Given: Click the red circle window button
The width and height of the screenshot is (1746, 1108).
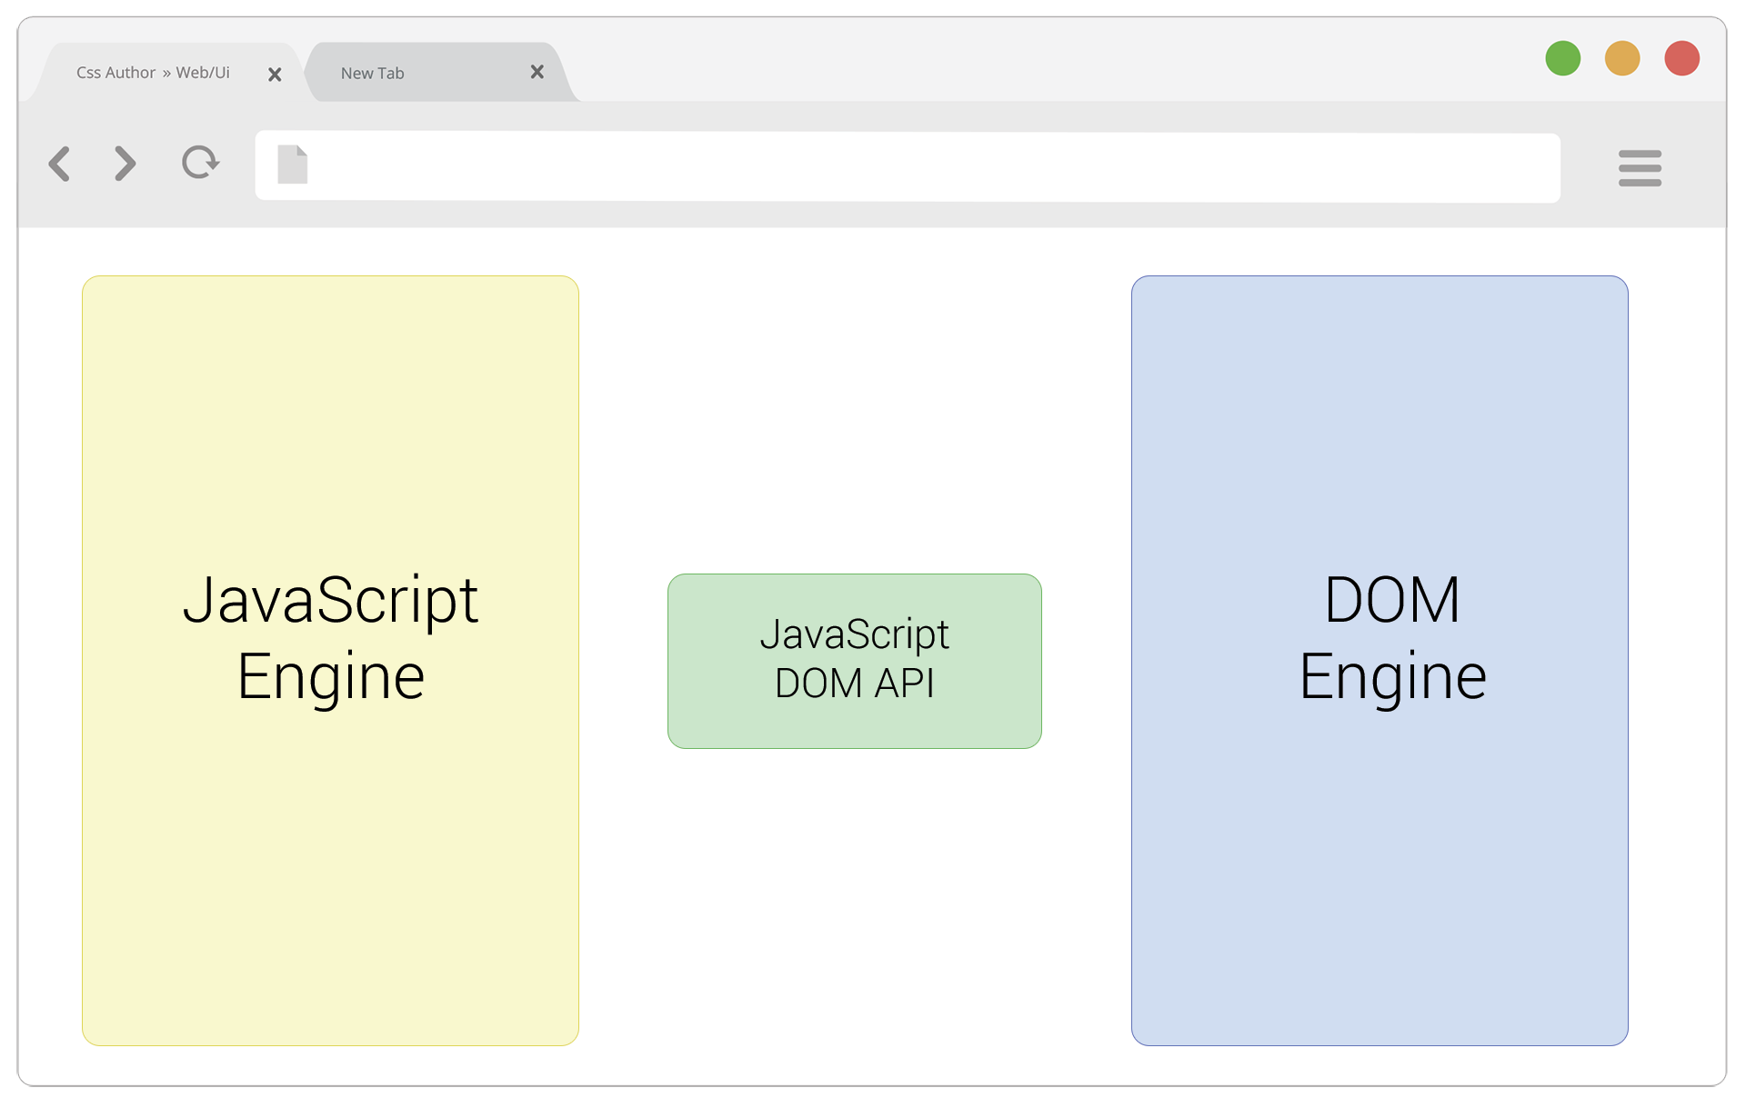Looking at the screenshot, I should coord(1681,58).
